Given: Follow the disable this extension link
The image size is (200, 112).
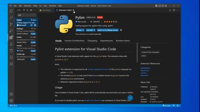Looking at the screenshot, I should pyautogui.click(x=93, y=100).
